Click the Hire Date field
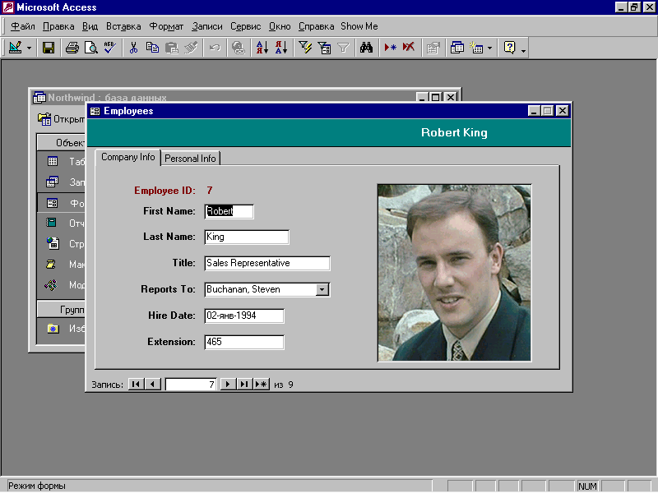This screenshot has width=658, height=493. (x=244, y=316)
